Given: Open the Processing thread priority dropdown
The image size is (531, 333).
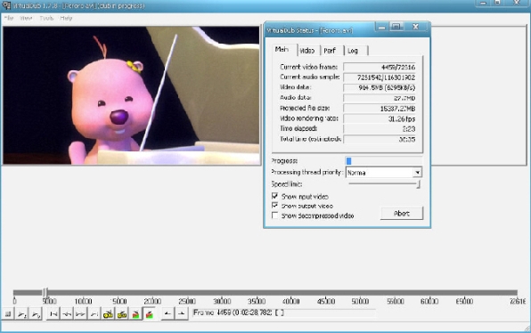Looking at the screenshot, I should pyautogui.click(x=417, y=172).
